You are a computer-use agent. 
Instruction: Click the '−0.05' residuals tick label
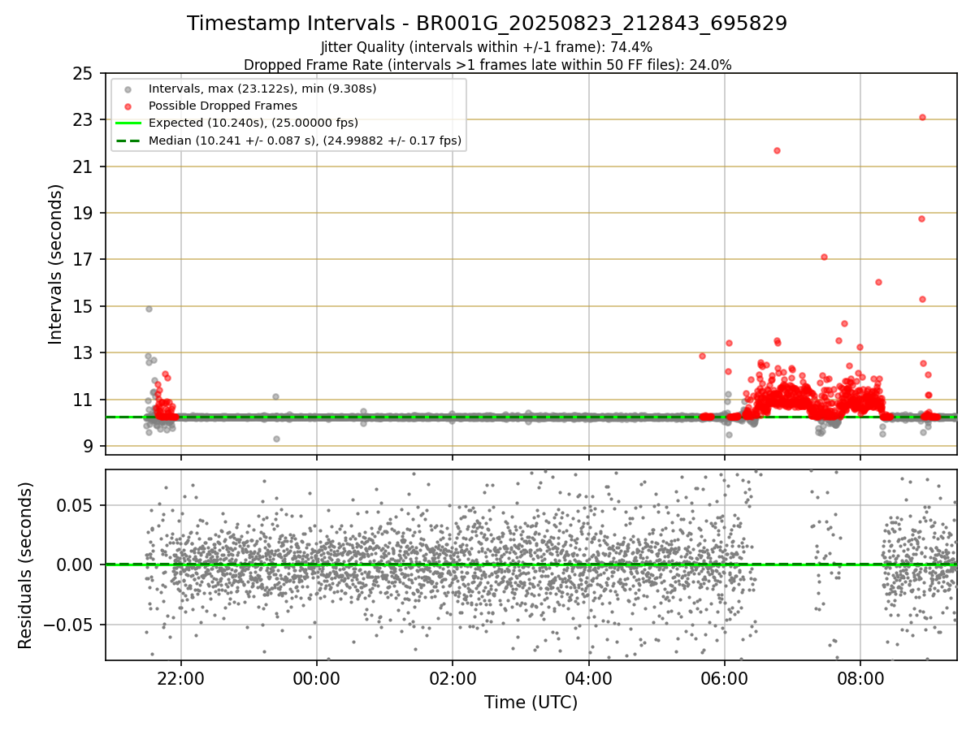pos(68,625)
